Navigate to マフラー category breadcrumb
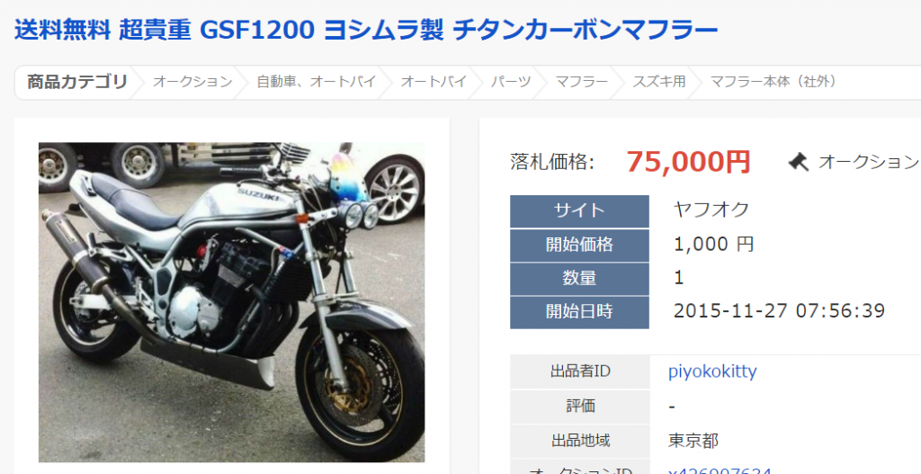The width and height of the screenshot is (921, 474). pos(582,82)
